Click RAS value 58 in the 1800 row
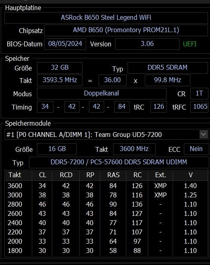Screen dimensions: 210x265 tap(113, 251)
